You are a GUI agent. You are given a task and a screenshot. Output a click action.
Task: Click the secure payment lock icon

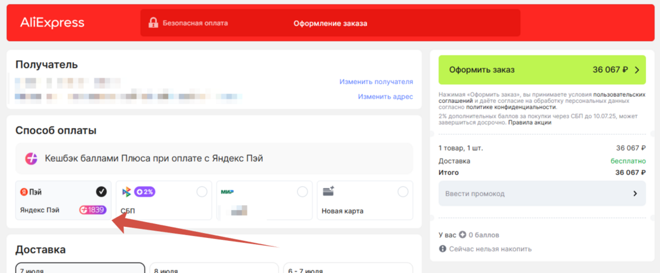153,24
